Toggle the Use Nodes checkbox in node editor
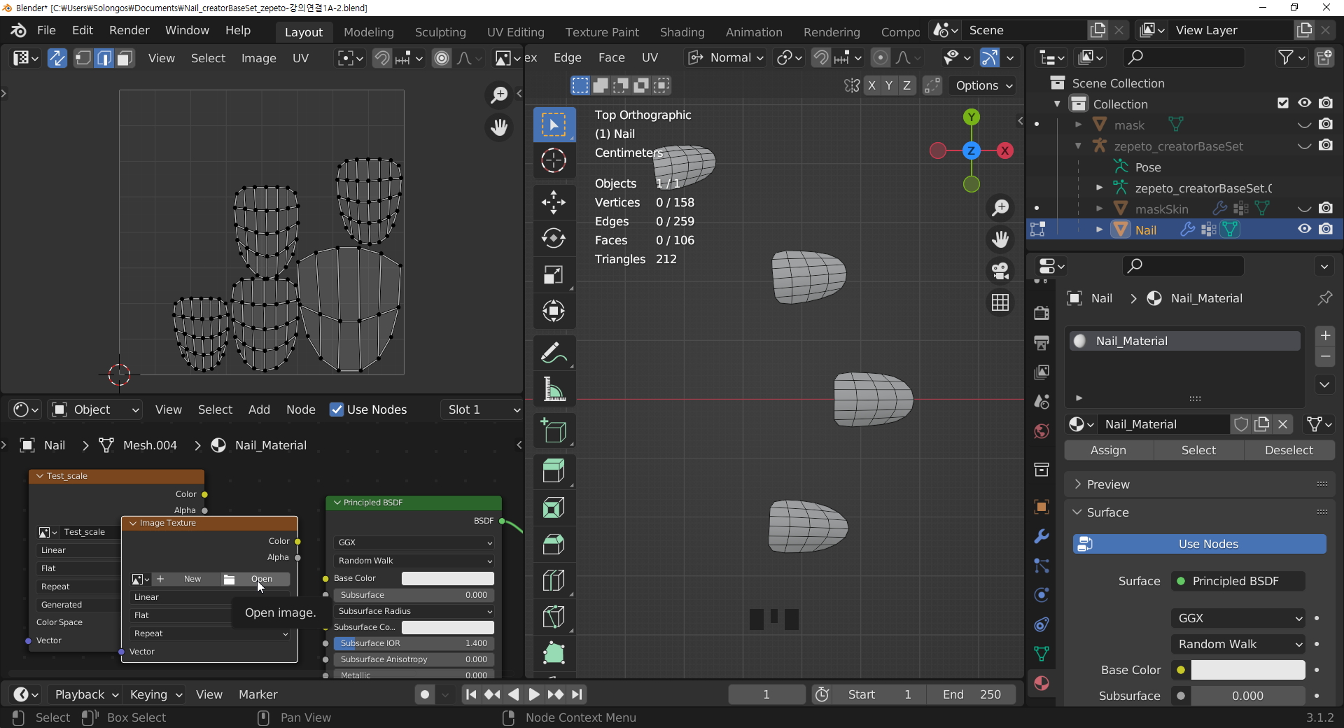This screenshot has width=1344, height=728. (337, 409)
